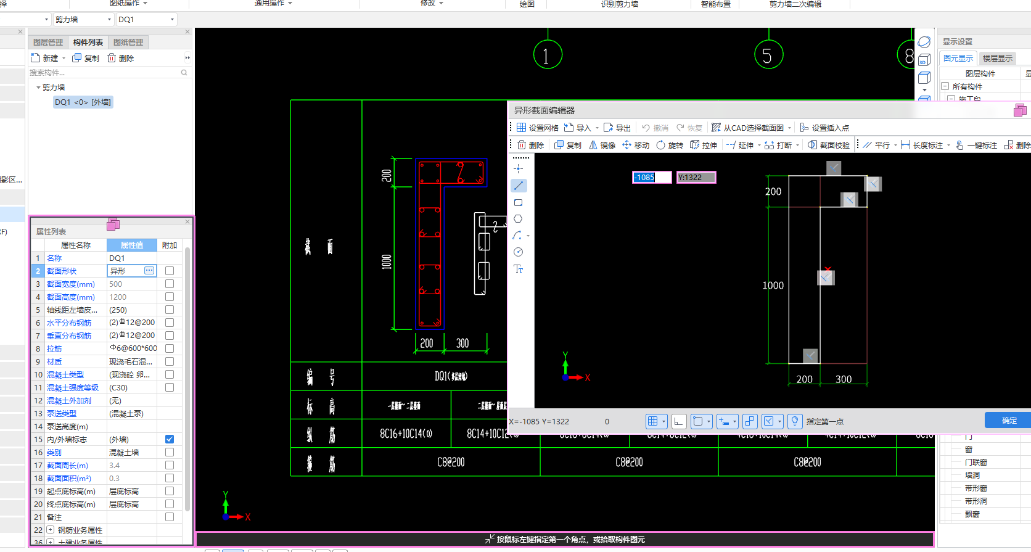
Task: Expand the 钢筋业务属性 group
Action: pyautogui.click(x=51, y=530)
